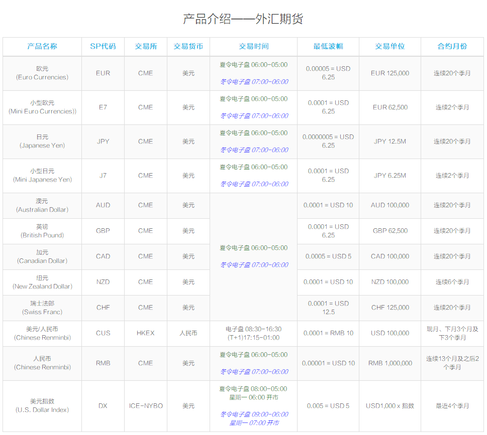The width and height of the screenshot is (487, 435).
Task: Click the 产品介绍——外汇期货 page title
Action: coord(243,19)
